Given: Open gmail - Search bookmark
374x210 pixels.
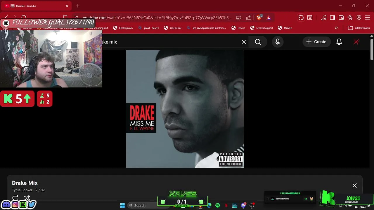Looking at the screenshot, I should pos(149,28).
